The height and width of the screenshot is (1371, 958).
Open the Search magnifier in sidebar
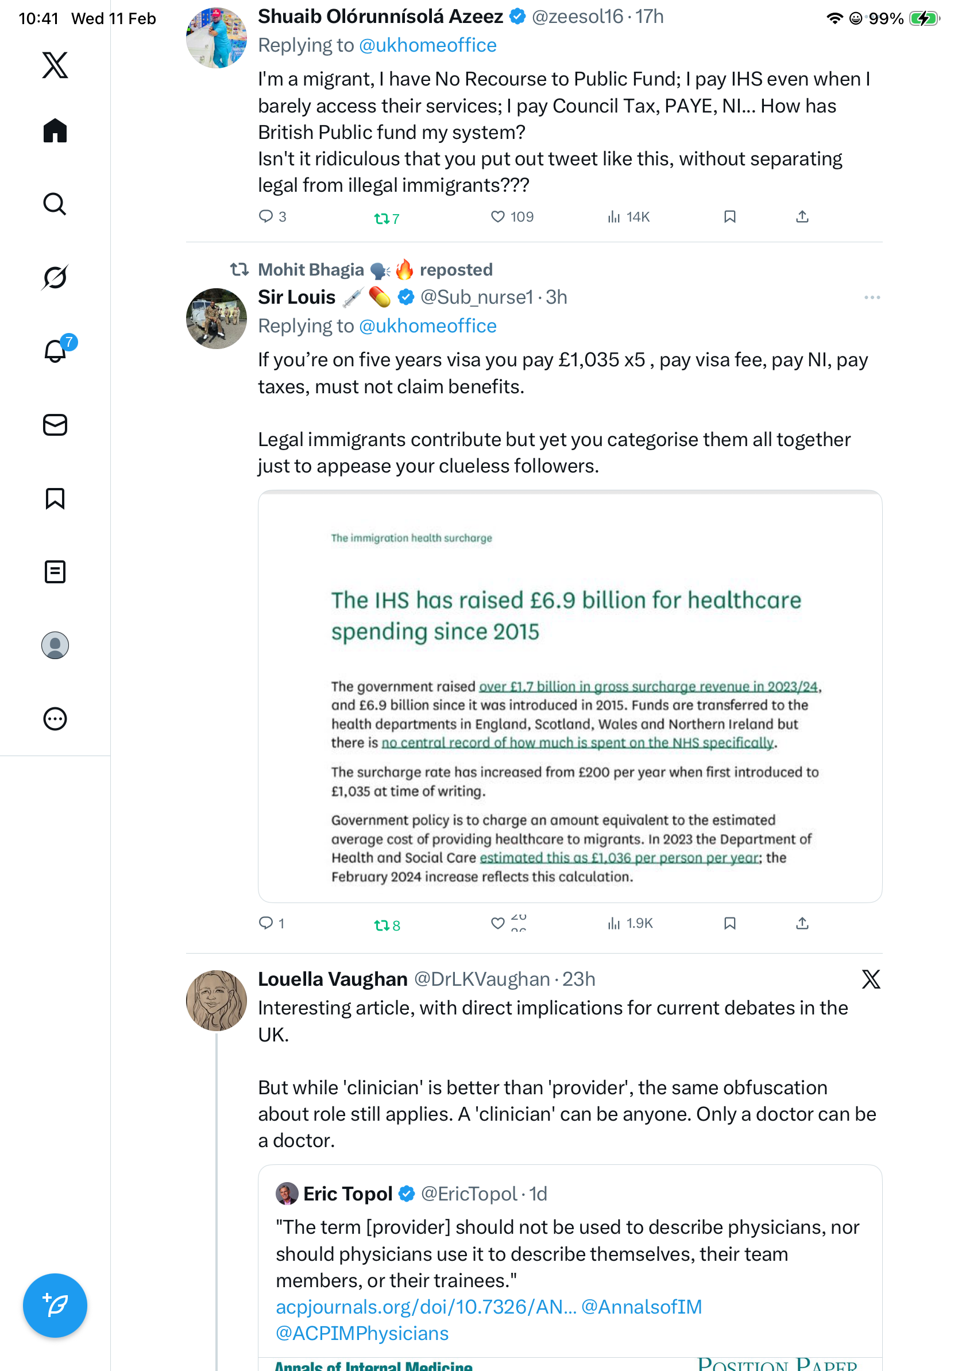point(55,204)
